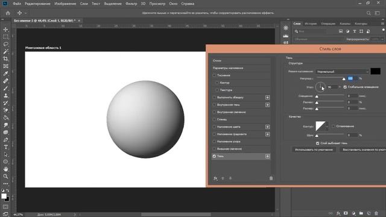Viewport: 386px width, 217px height.
Task: Enable the Выполнить обводку style checkbox
Action: pos(215,98)
